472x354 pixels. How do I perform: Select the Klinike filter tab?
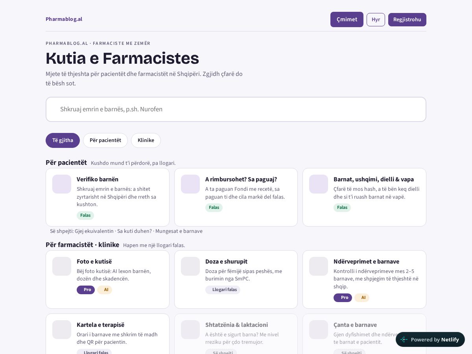[146, 140]
